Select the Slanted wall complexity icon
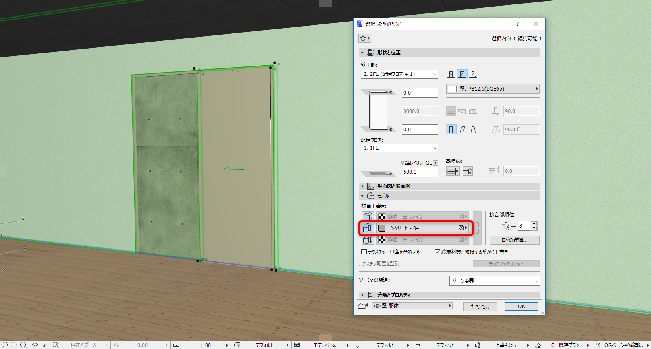 click(x=462, y=130)
